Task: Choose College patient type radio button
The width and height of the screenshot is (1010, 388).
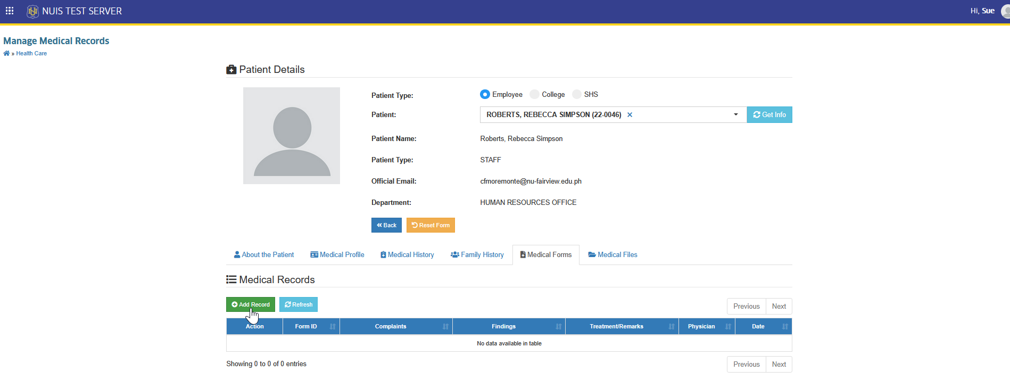Action: point(534,94)
